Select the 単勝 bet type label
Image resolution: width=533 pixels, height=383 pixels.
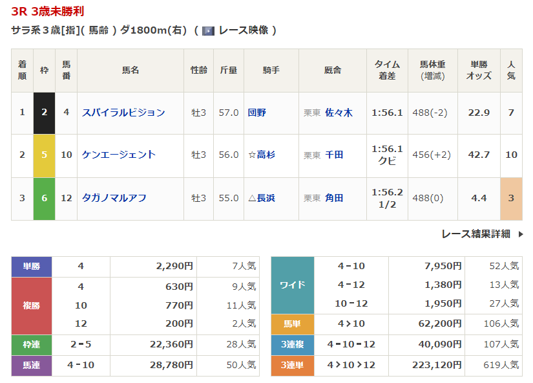pyautogui.click(x=32, y=266)
